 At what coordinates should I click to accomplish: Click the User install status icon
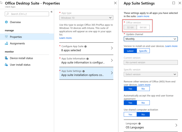pyautogui.click(x=7, y=65)
